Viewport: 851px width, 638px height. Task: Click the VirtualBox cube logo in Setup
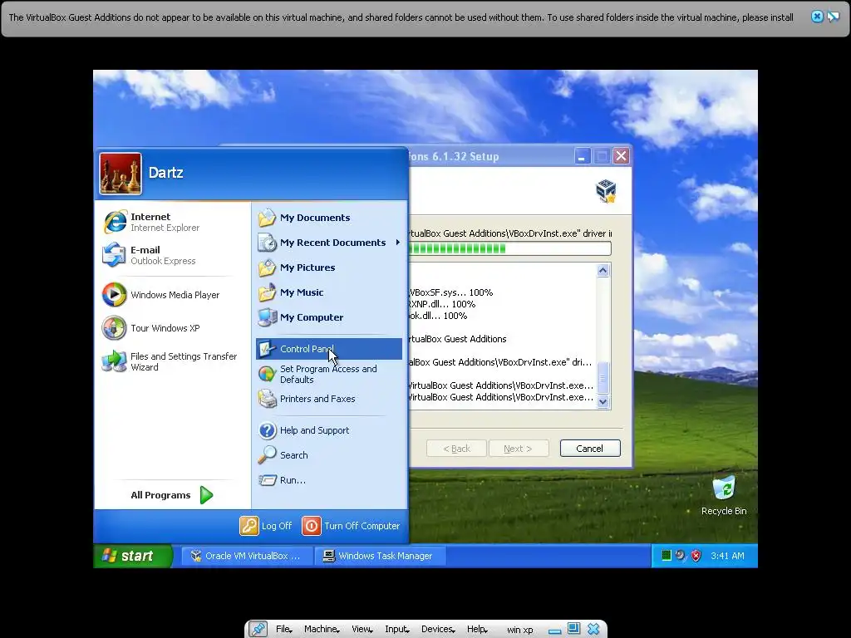click(x=606, y=191)
